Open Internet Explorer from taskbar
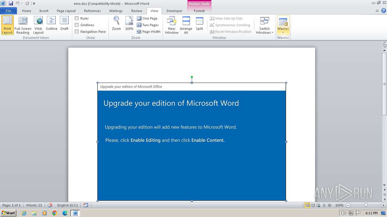Viewport: 387px width, 217px height. coord(24,213)
